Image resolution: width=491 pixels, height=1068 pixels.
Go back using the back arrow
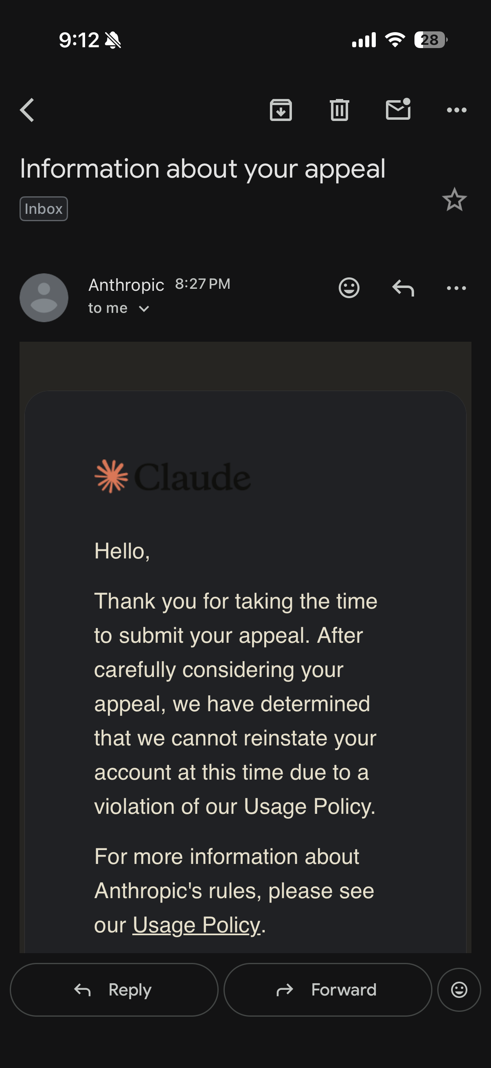[x=27, y=110]
